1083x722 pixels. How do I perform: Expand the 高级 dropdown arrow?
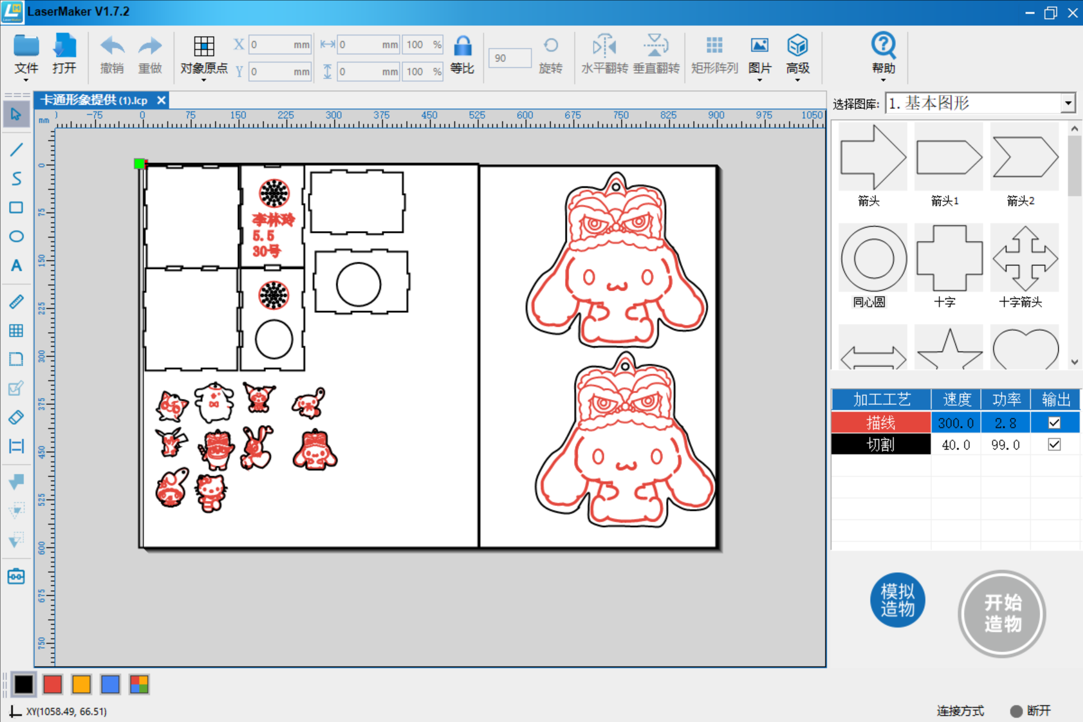797,80
